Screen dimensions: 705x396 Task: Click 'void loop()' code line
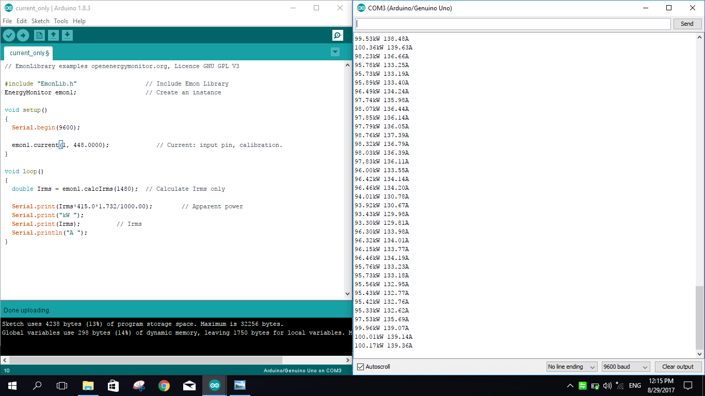(x=24, y=171)
